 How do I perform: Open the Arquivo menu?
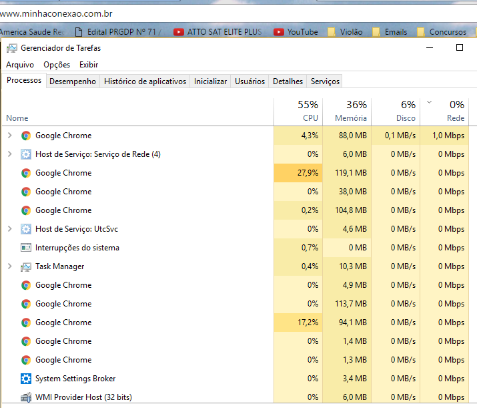(x=20, y=65)
